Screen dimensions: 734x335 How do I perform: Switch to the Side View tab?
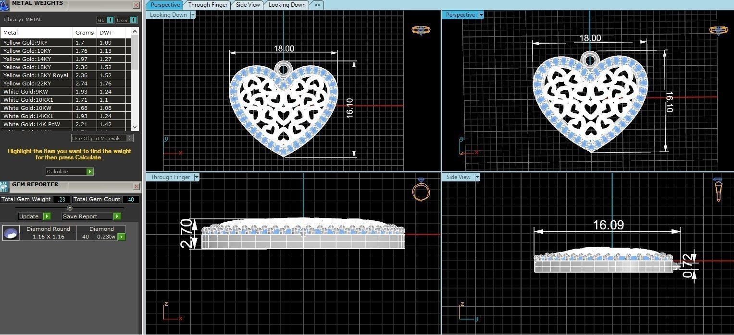pos(248,5)
